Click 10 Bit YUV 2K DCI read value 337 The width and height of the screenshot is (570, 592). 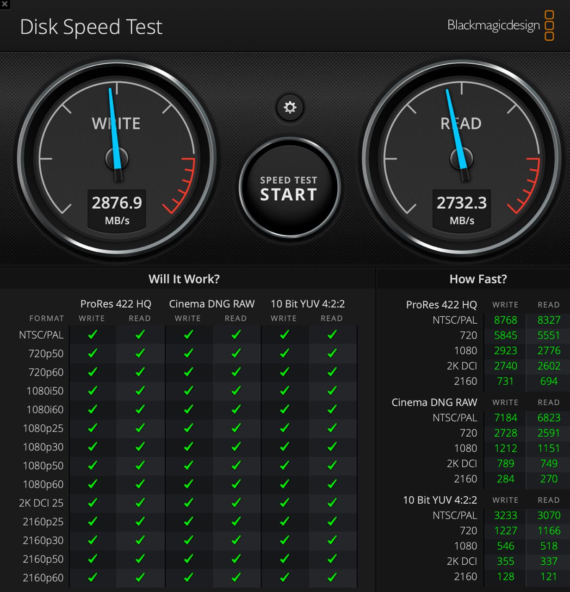coord(549,561)
